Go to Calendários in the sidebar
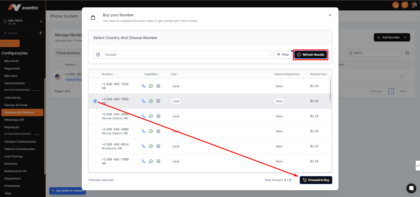420x197 pixels. point(13,98)
